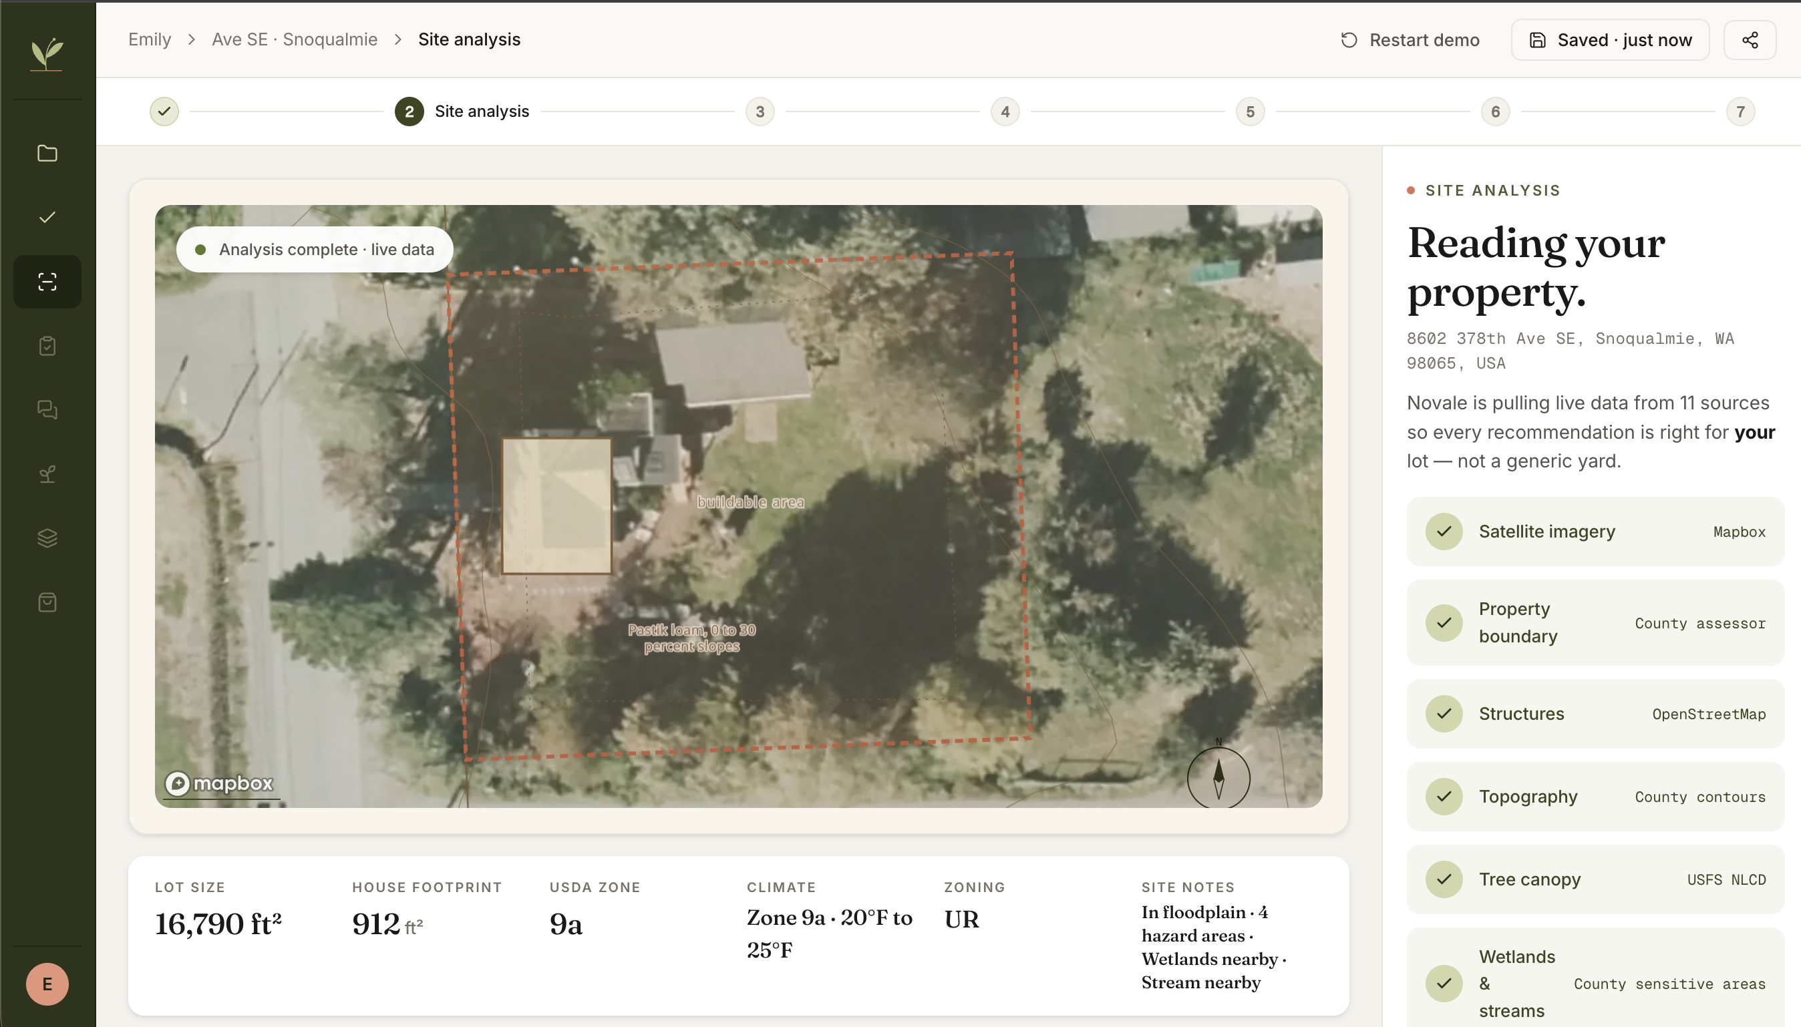Click the property address text
1801x1027 pixels.
pyautogui.click(x=1571, y=351)
